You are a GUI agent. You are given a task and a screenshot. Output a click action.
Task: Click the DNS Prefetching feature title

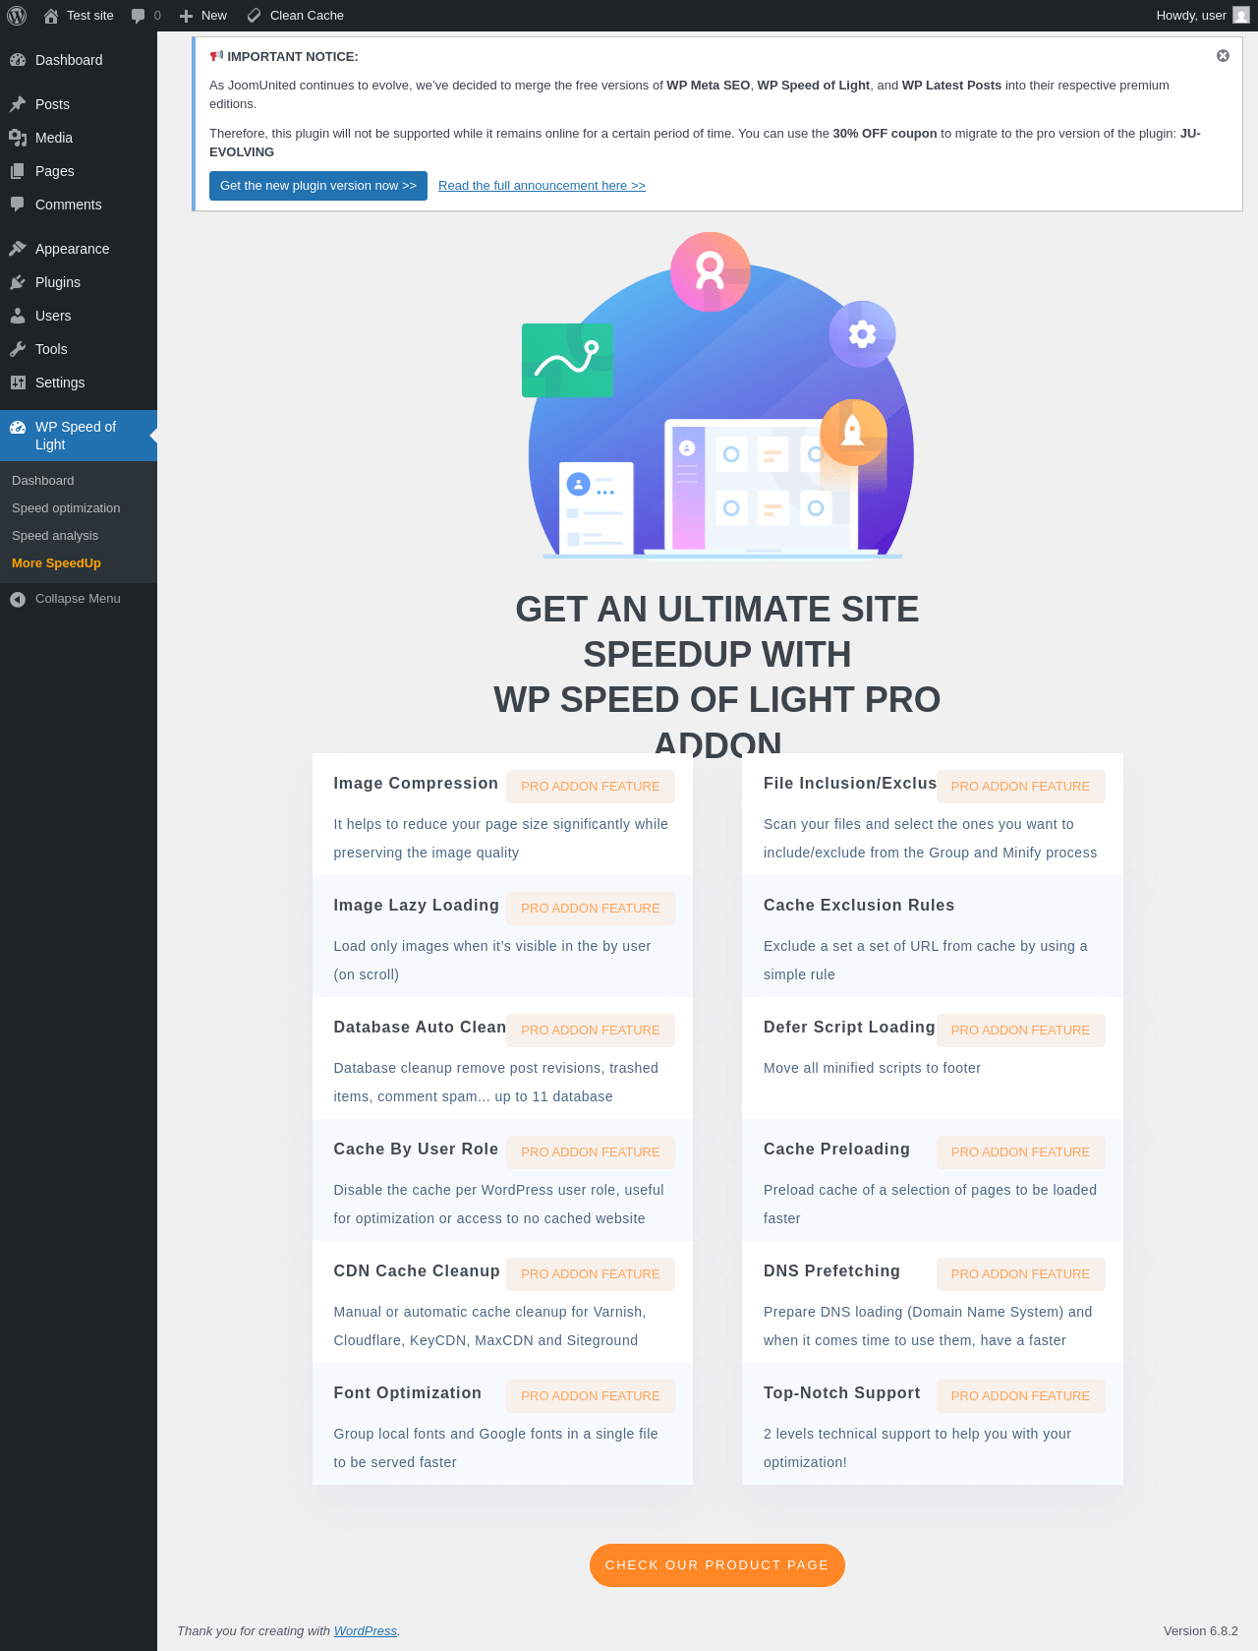click(831, 1271)
